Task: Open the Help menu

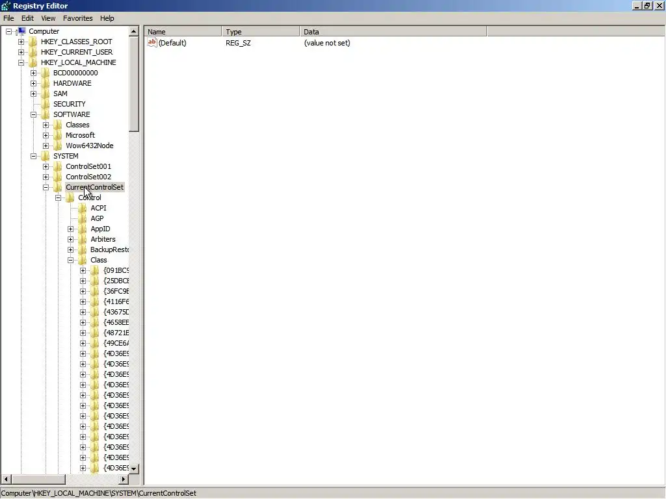Action: pos(107,18)
